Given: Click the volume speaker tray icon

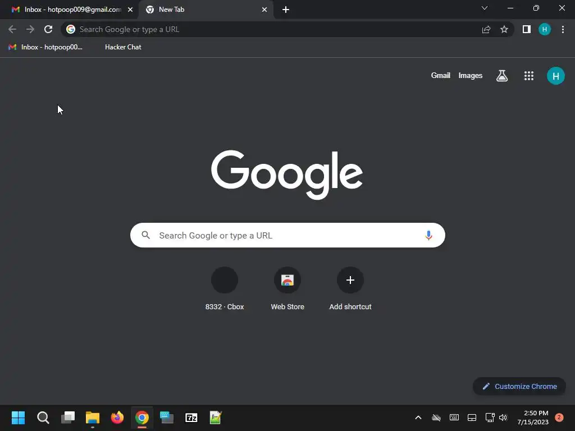Looking at the screenshot, I should [x=503, y=418].
